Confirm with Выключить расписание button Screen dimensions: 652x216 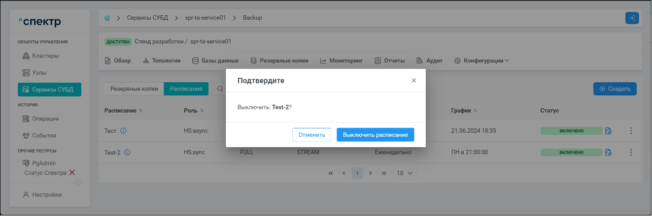(x=376, y=135)
